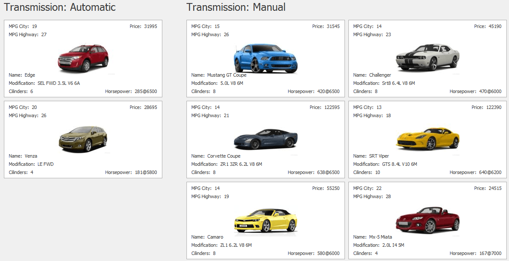
Task: Click the Corvette card's MPG Highway value 21
Action: click(226, 115)
